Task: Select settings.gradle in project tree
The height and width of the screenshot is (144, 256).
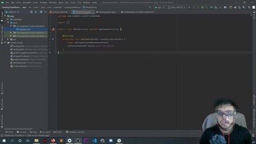Action: (x=20, y=63)
